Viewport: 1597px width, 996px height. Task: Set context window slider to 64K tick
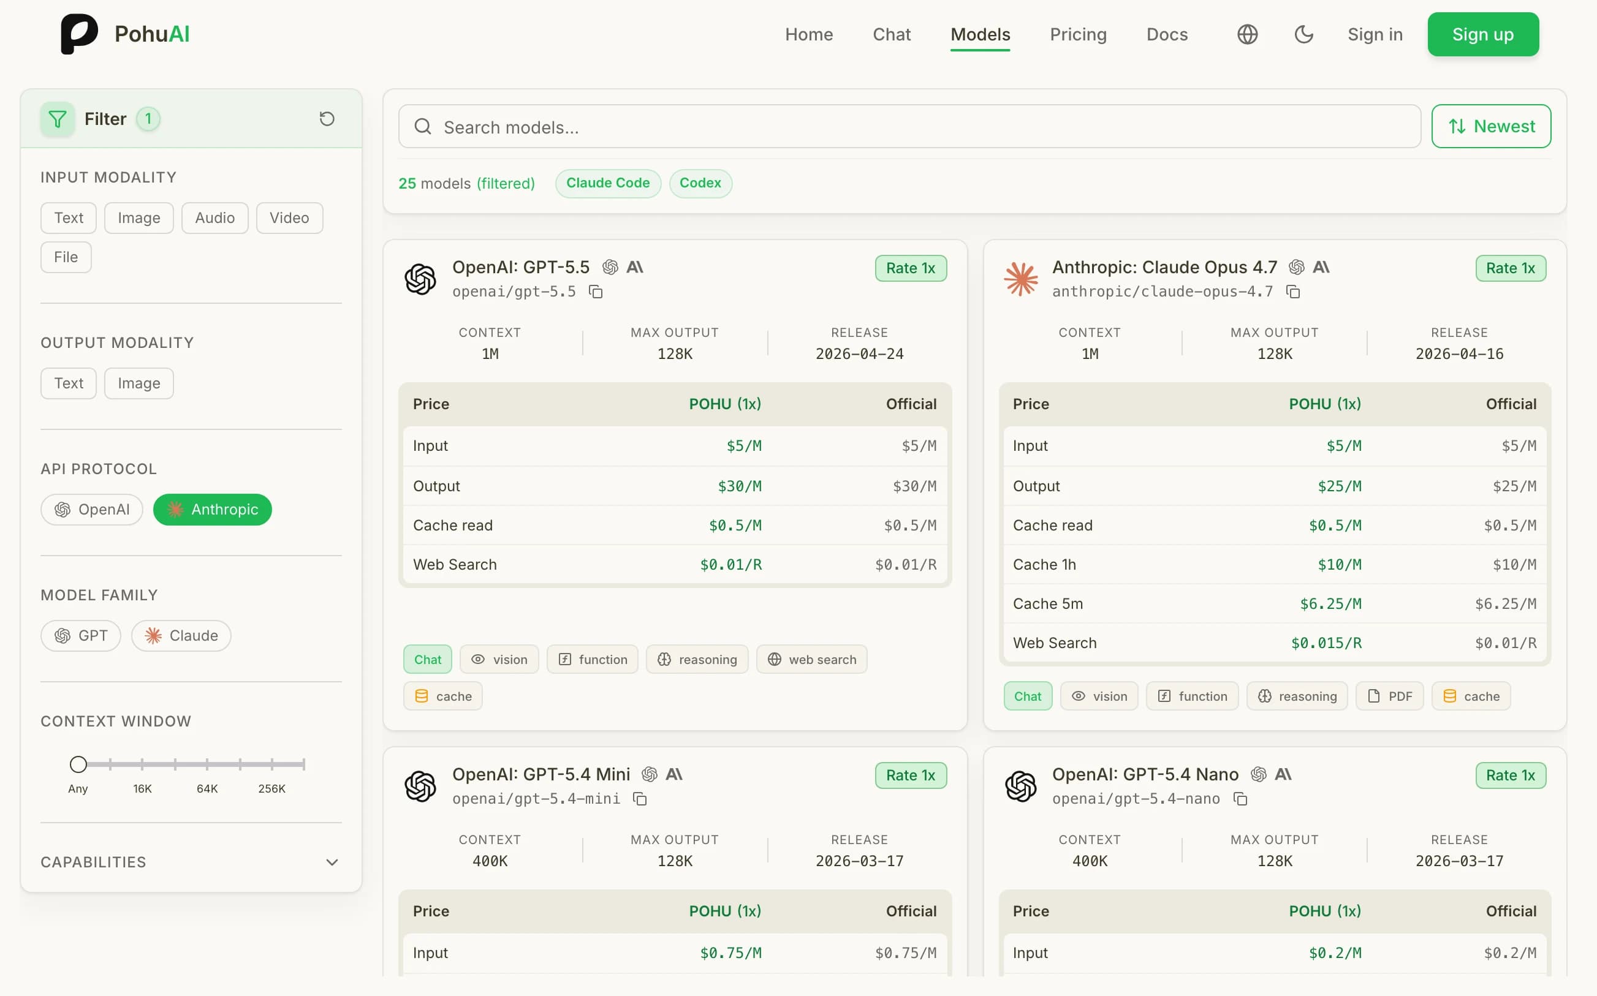[x=207, y=764]
